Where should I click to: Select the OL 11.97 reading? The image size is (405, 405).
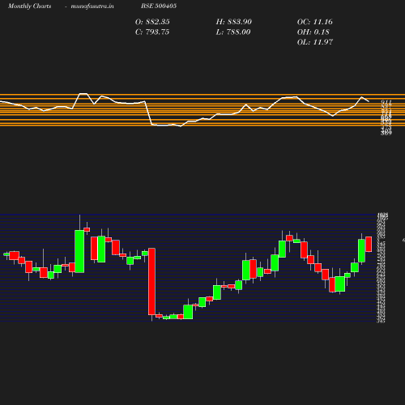point(315,42)
